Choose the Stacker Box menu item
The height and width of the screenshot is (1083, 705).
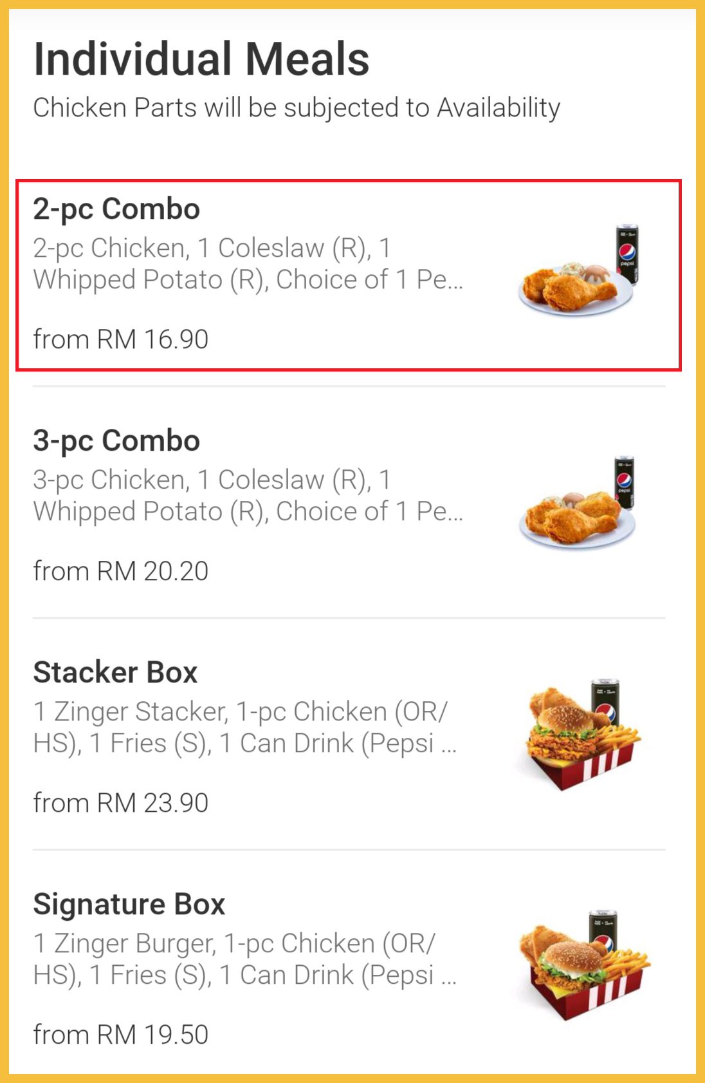[115, 673]
